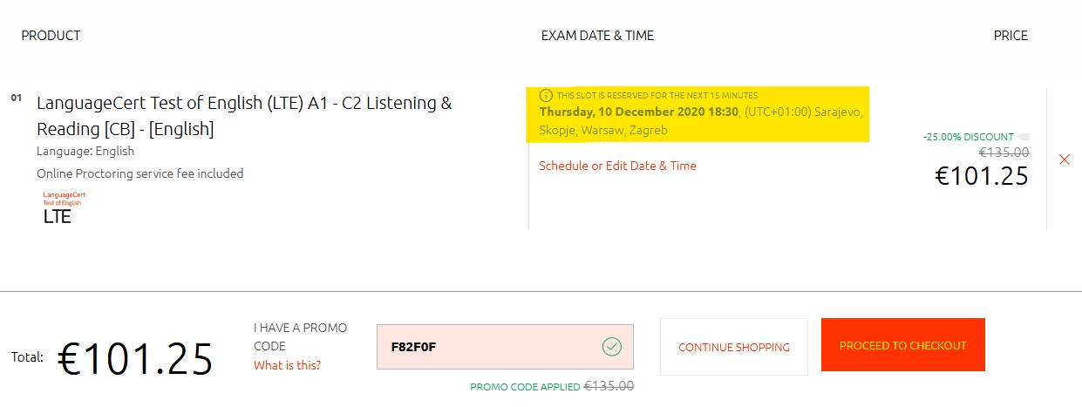The height and width of the screenshot is (407, 1082).
Task: Open the 'What is this?' promo help link
Action: click(287, 365)
